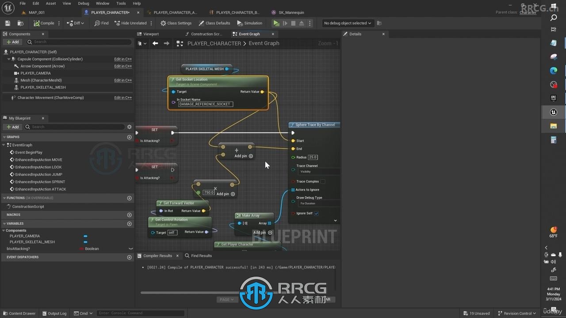This screenshot has width=566, height=318.
Task: Add a new function with plus
Action: click(x=129, y=198)
